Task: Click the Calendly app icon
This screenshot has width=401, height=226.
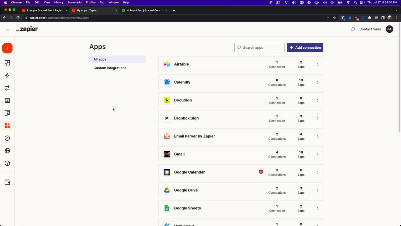Action: pos(167,82)
